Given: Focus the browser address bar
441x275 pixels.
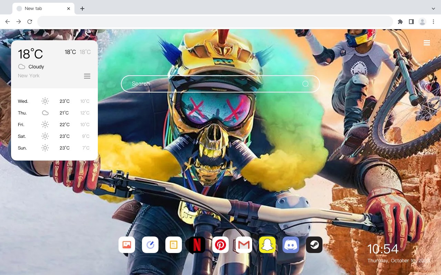Looking at the screenshot, I should click(215, 22).
